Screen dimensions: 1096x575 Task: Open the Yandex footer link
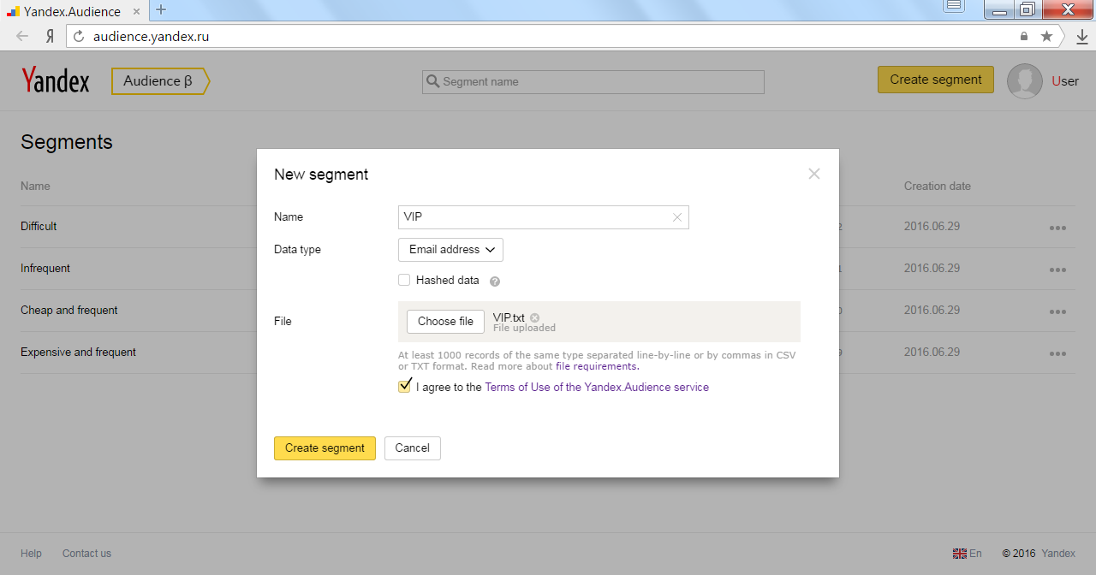pos(1058,554)
